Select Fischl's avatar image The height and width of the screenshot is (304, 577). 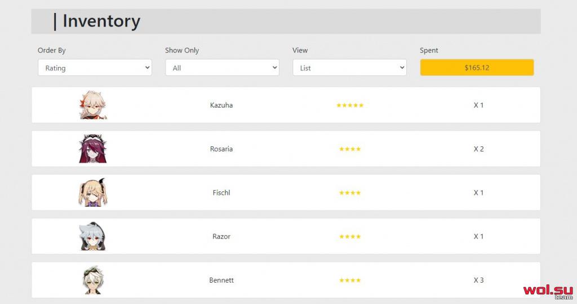coord(93,193)
